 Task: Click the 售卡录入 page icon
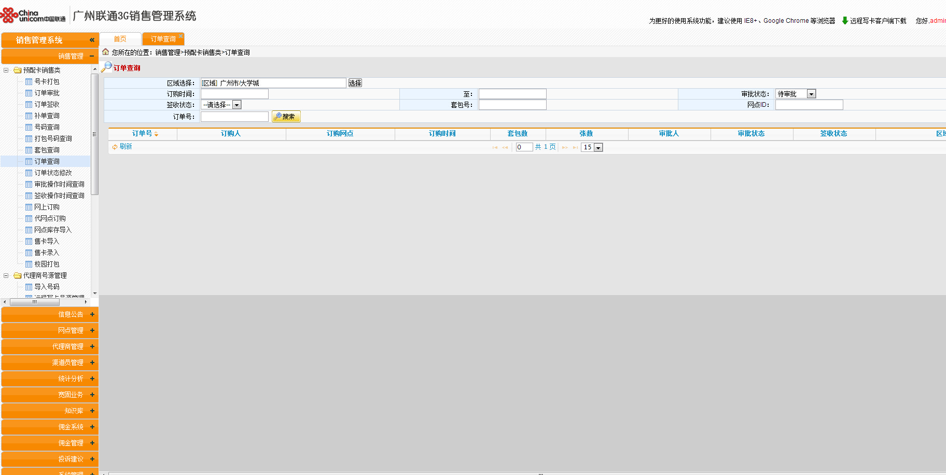coord(29,253)
